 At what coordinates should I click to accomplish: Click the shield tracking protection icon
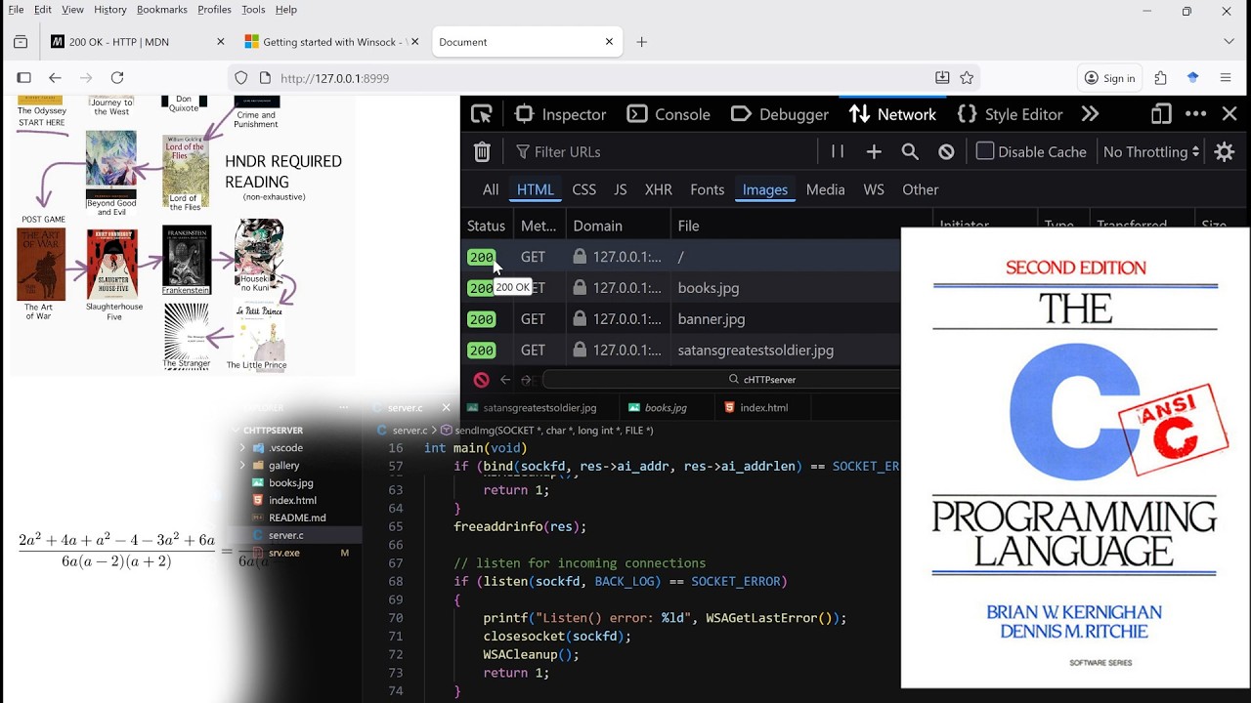(x=241, y=78)
